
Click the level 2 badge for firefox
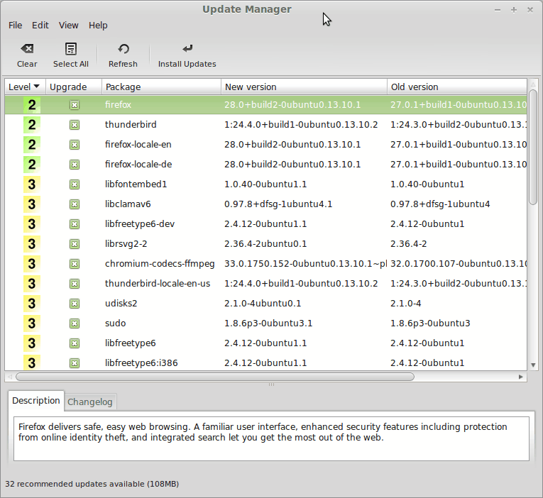tap(32, 105)
